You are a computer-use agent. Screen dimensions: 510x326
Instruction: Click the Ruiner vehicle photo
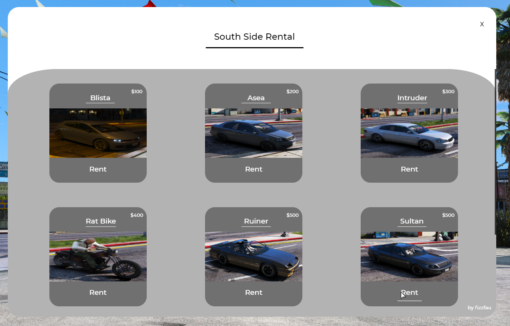(254, 257)
